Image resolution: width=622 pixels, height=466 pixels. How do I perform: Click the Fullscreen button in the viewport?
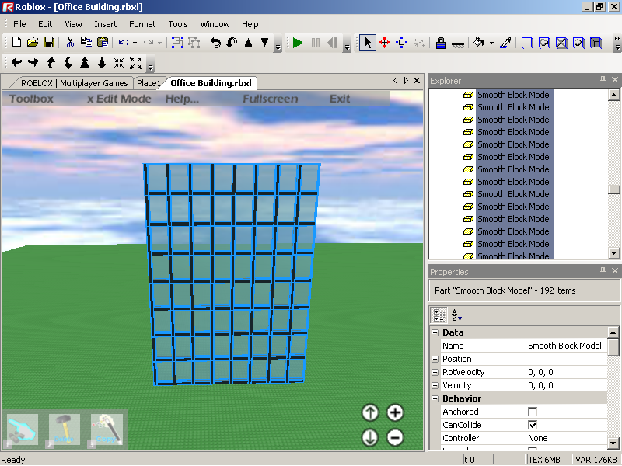click(270, 99)
